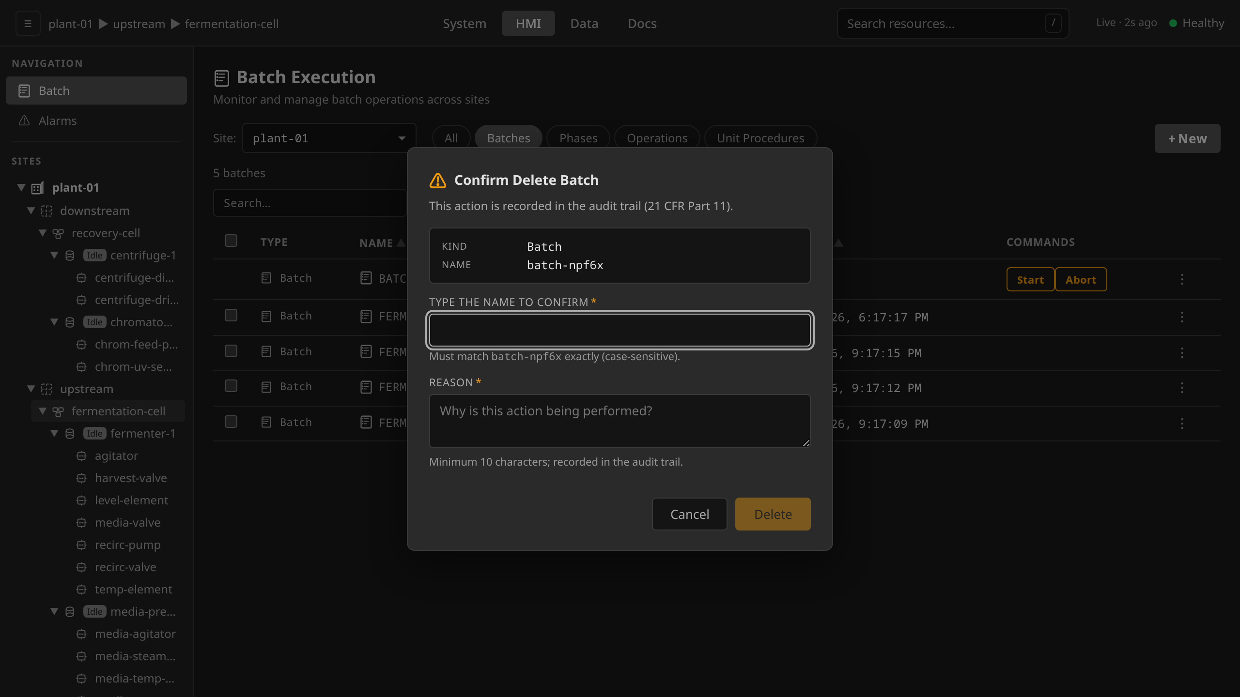
Task: Click the upstream breadcrumb link
Action: pyautogui.click(x=139, y=24)
